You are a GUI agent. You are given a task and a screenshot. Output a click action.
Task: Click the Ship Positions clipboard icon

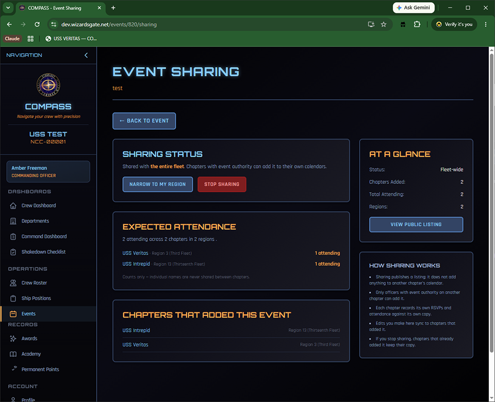(x=13, y=298)
